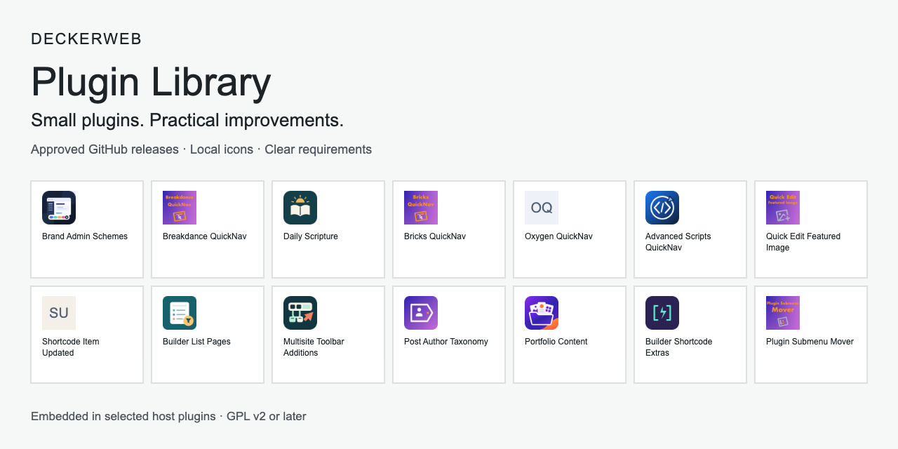Open the Multisite Toolbar Additions icon
The height and width of the screenshot is (449, 898).
[300, 313]
